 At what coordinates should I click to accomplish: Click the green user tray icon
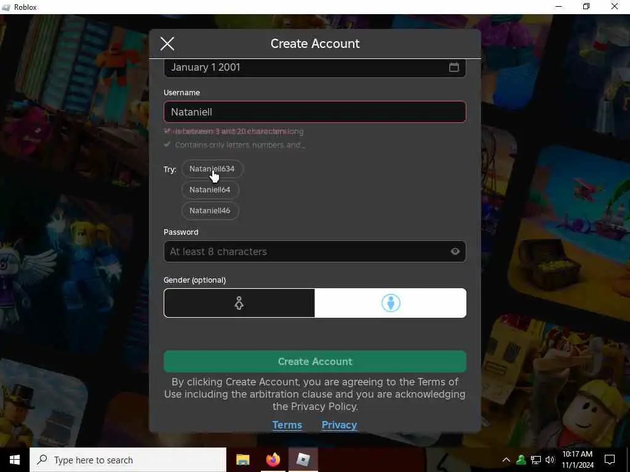(x=521, y=460)
